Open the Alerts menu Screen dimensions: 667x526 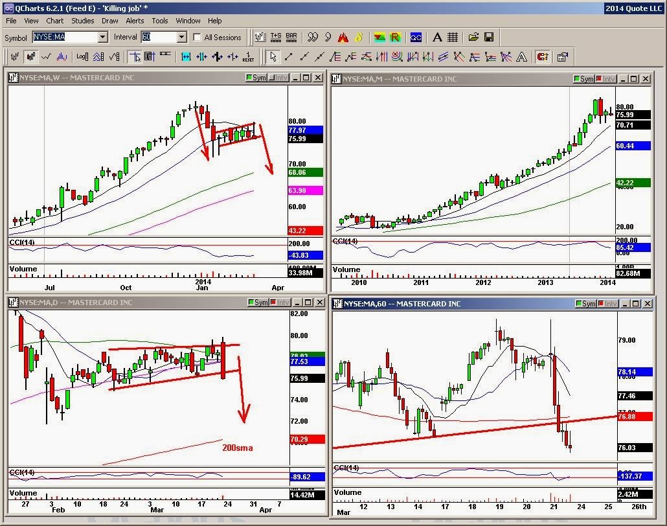(135, 21)
